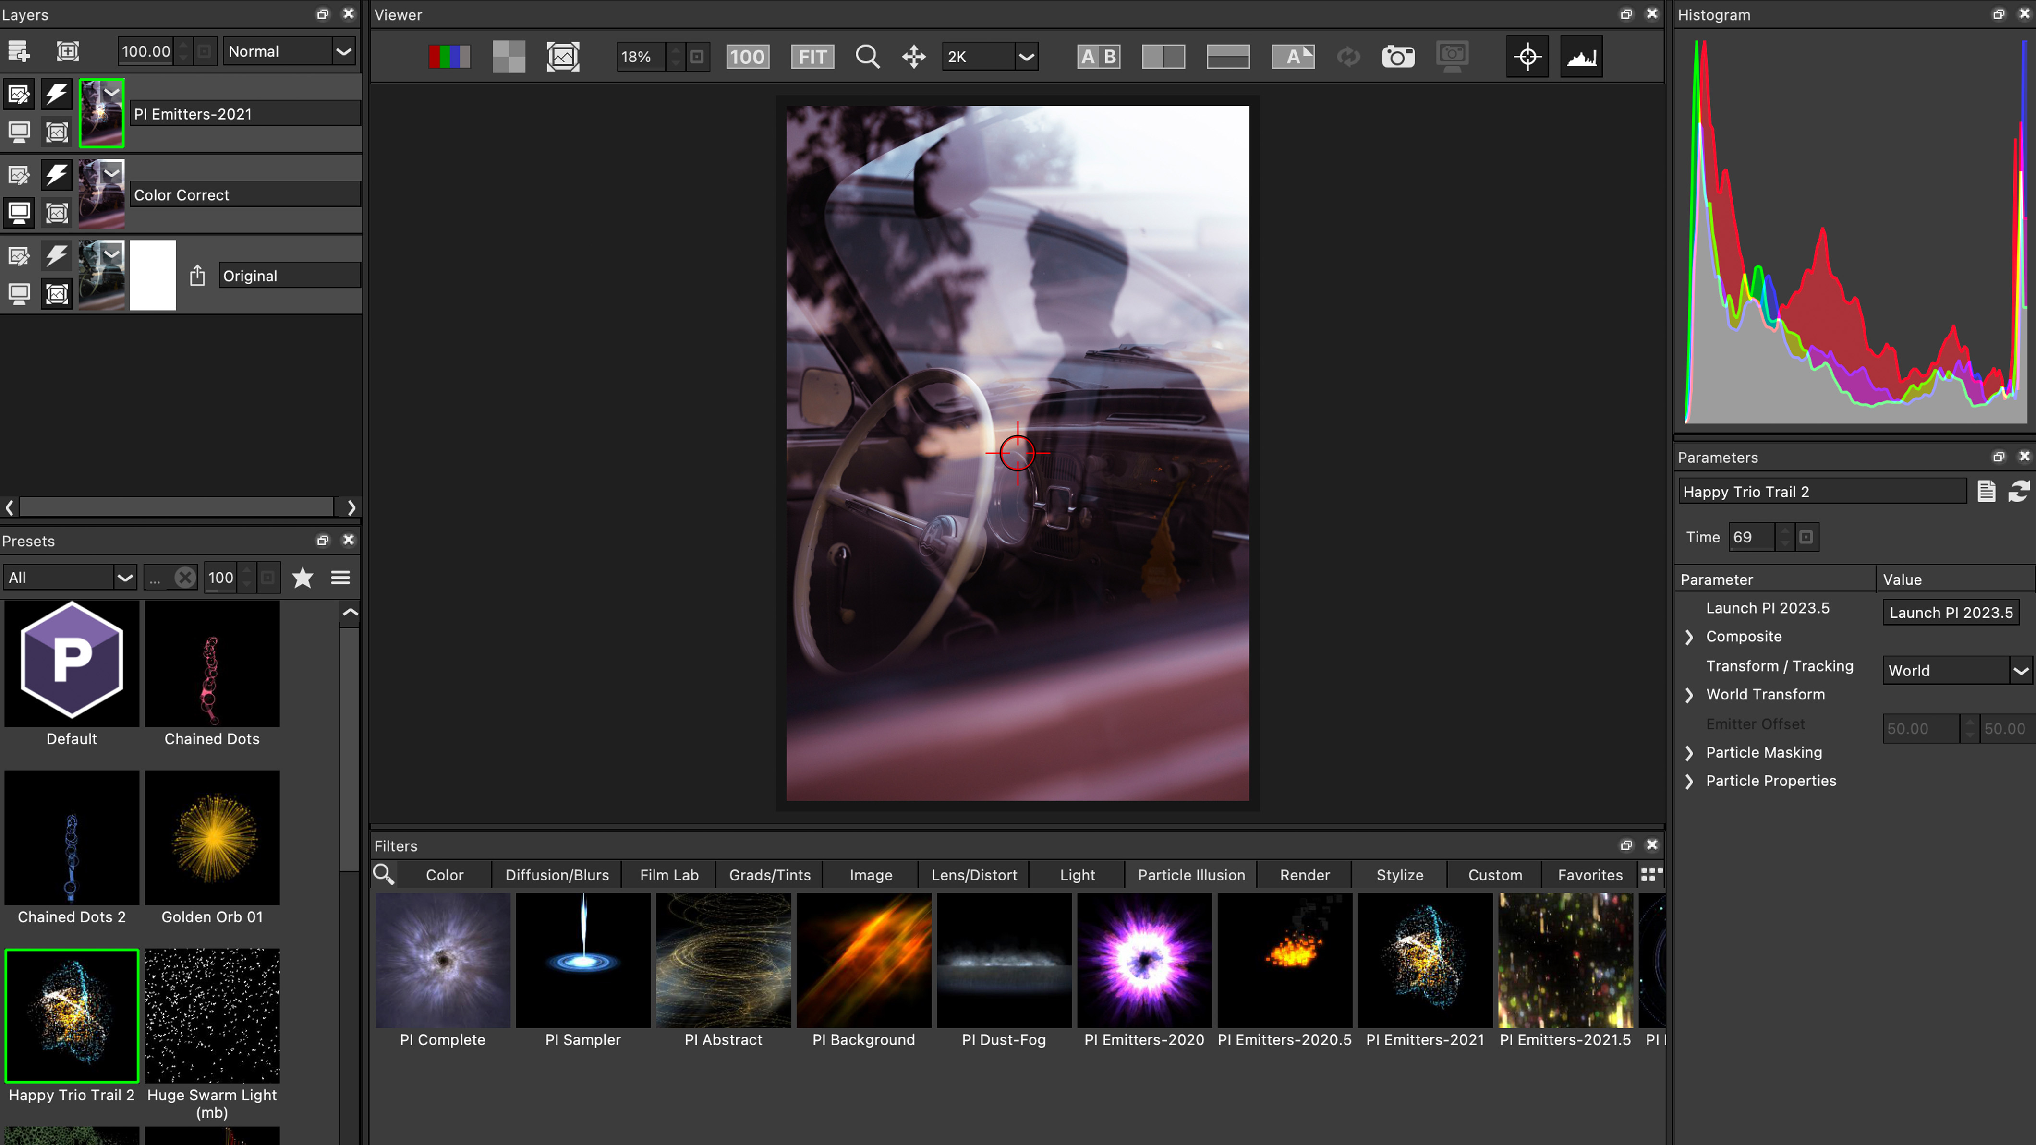
Task: Toggle filter lightning on Color Correct layer
Action: (x=56, y=175)
